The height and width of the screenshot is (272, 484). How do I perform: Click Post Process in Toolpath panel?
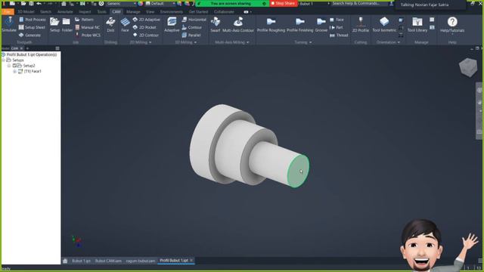click(x=32, y=20)
